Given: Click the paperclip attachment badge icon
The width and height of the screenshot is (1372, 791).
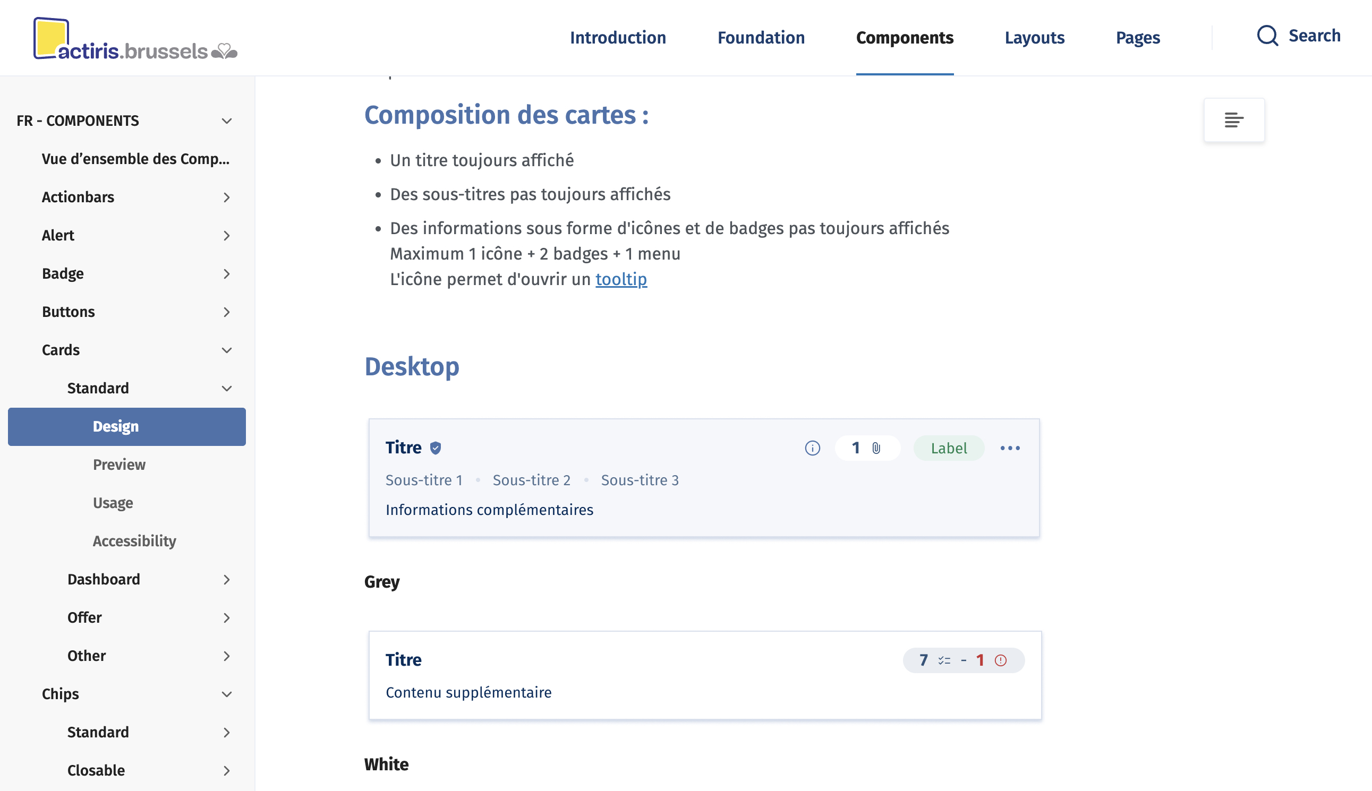Looking at the screenshot, I should tap(876, 448).
